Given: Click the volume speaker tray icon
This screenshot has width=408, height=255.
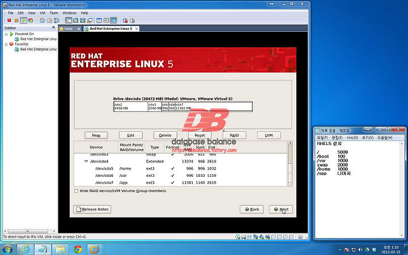Looking at the screenshot, I should tap(360, 249).
